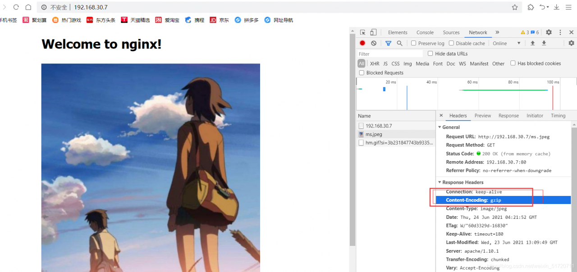
Task: Check Has blocked cookies
Action: coord(513,63)
